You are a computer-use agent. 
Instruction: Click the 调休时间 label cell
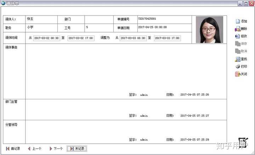pos(14,38)
